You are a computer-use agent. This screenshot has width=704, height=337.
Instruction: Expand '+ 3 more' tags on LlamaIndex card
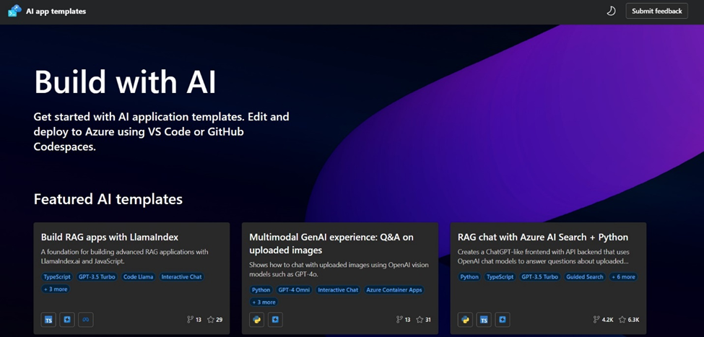(56, 289)
